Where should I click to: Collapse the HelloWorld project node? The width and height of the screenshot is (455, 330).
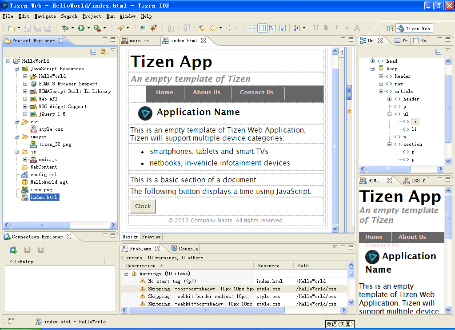8,61
